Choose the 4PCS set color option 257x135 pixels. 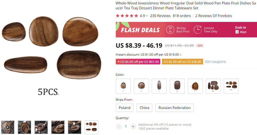pyautogui.click(x=213, y=86)
